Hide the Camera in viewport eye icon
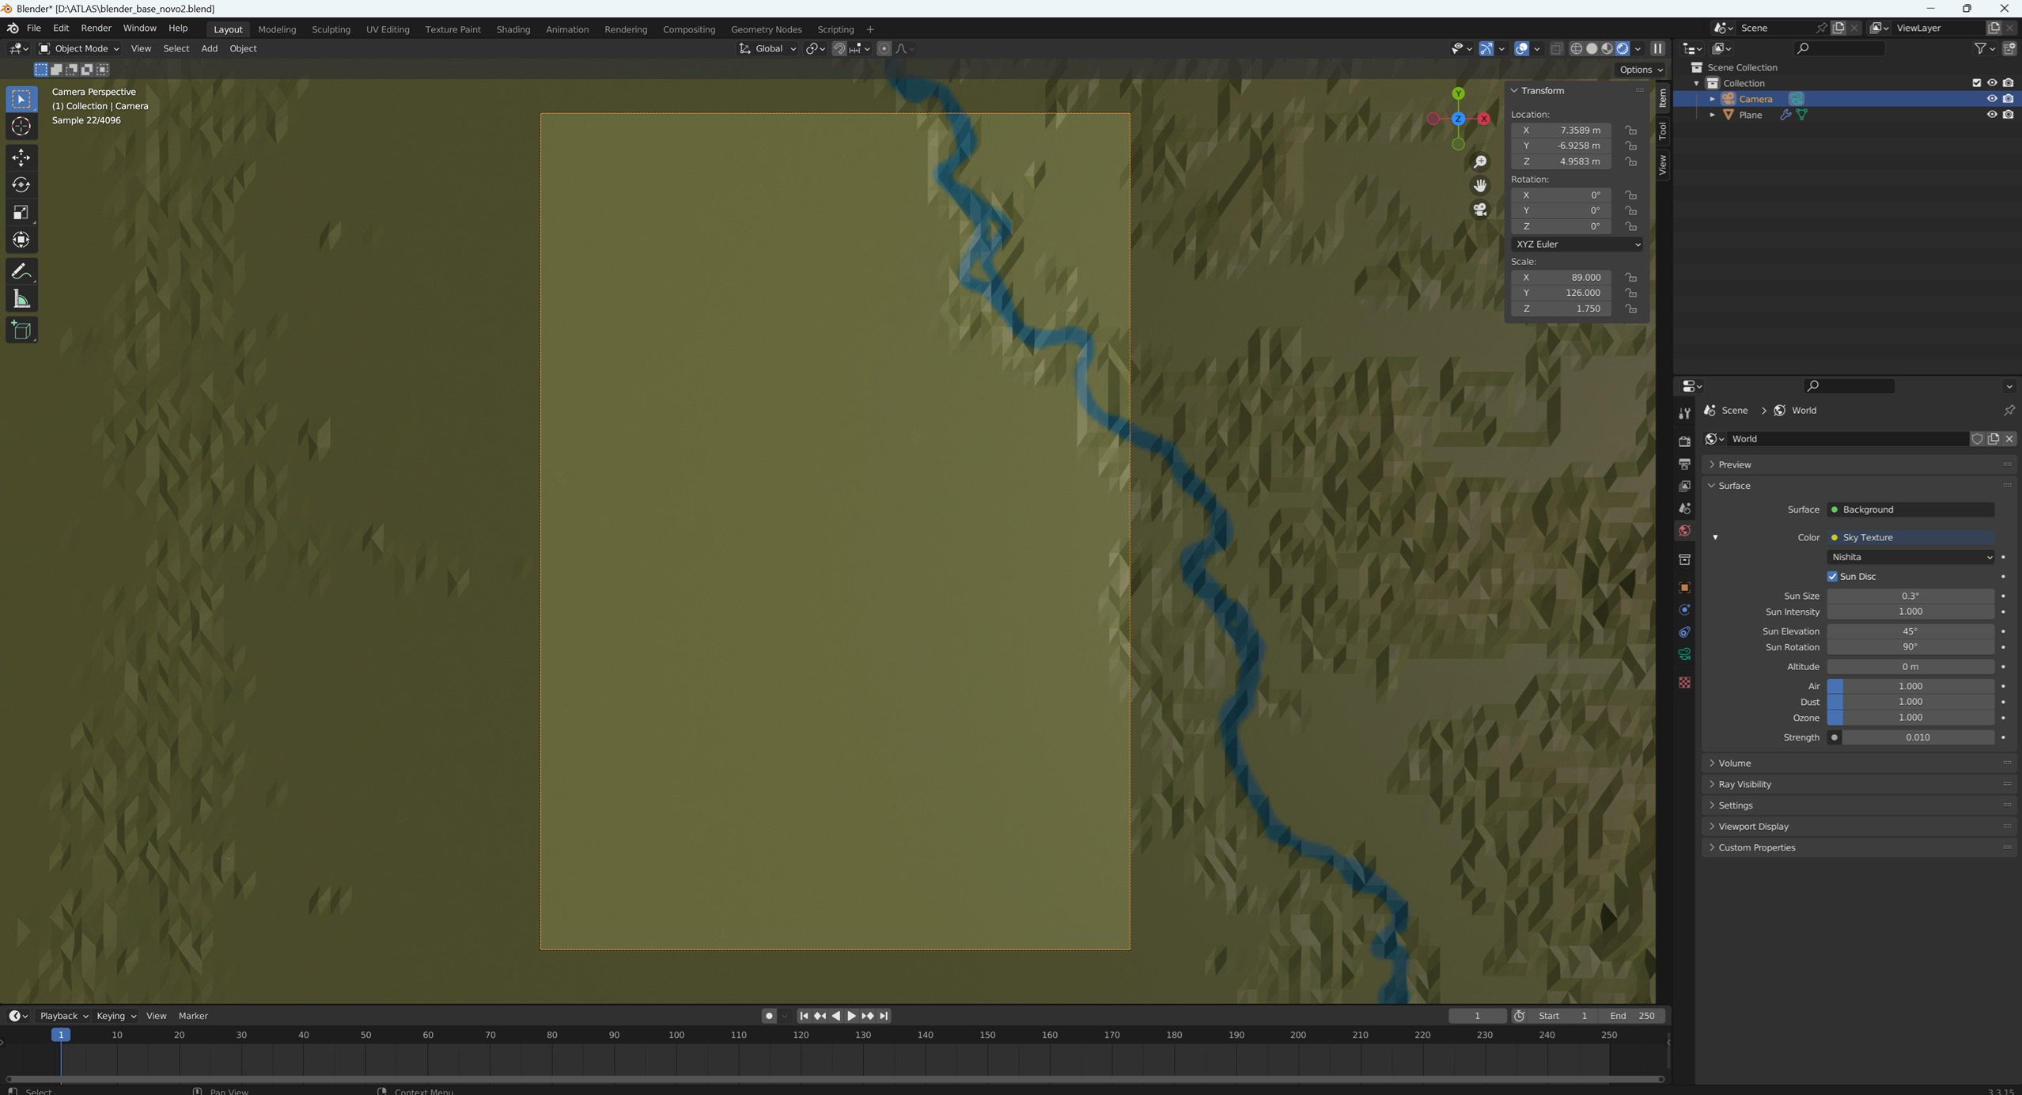The image size is (2022, 1095). tap(1991, 99)
